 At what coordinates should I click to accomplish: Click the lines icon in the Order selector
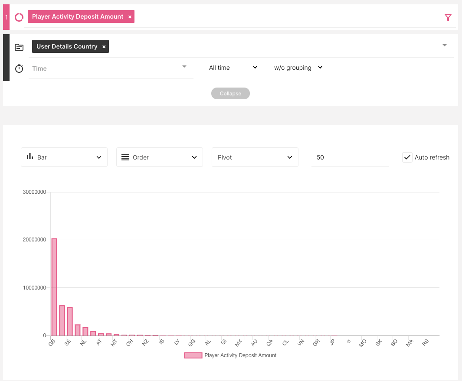[x=125, y=157]
